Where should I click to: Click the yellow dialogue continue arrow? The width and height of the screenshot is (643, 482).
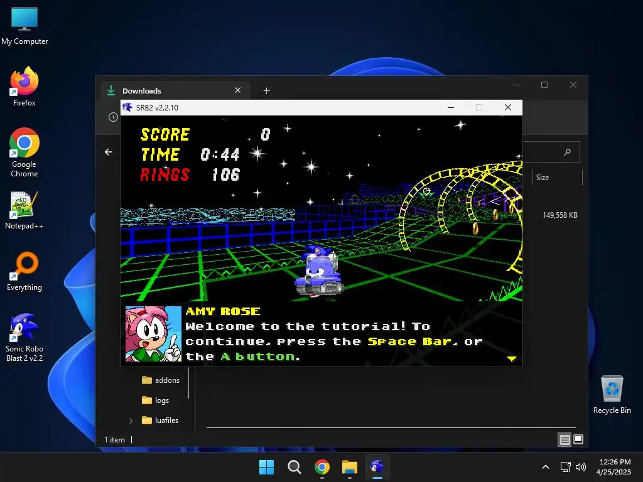point(511,358)
